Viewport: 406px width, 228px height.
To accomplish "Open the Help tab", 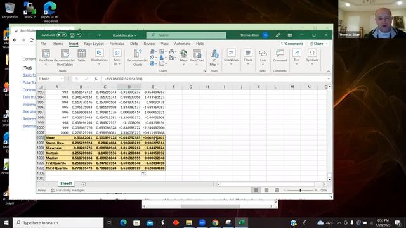I will (200, 44).
